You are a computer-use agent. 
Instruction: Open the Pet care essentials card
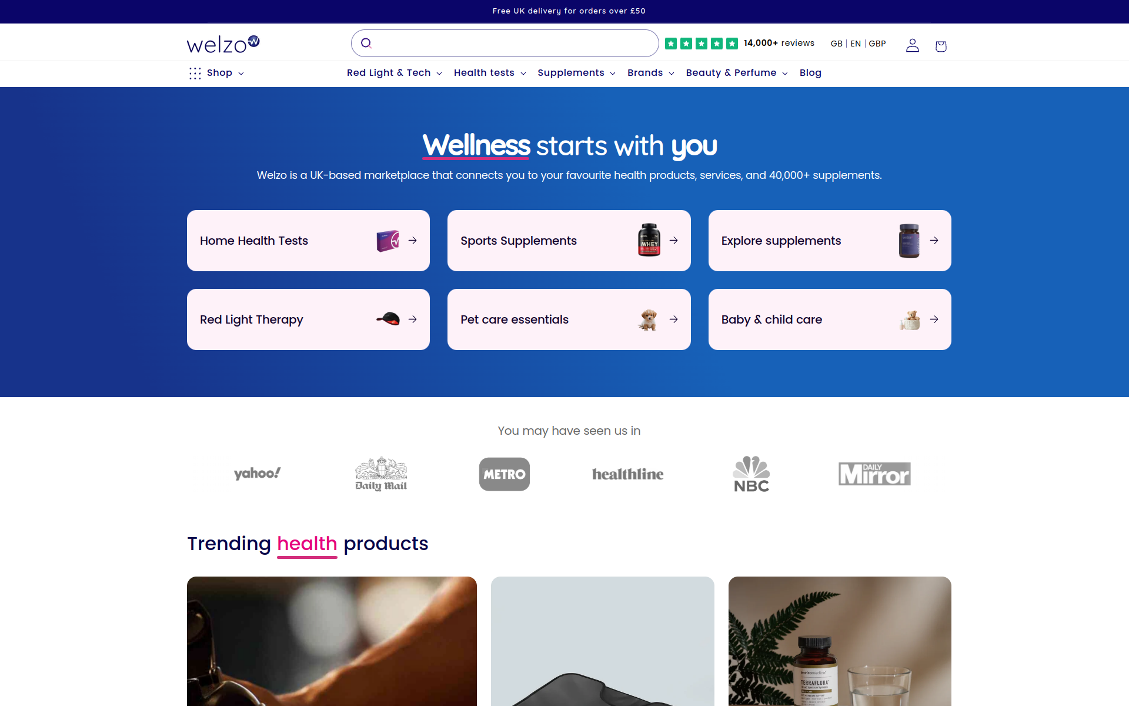point(569,319)
